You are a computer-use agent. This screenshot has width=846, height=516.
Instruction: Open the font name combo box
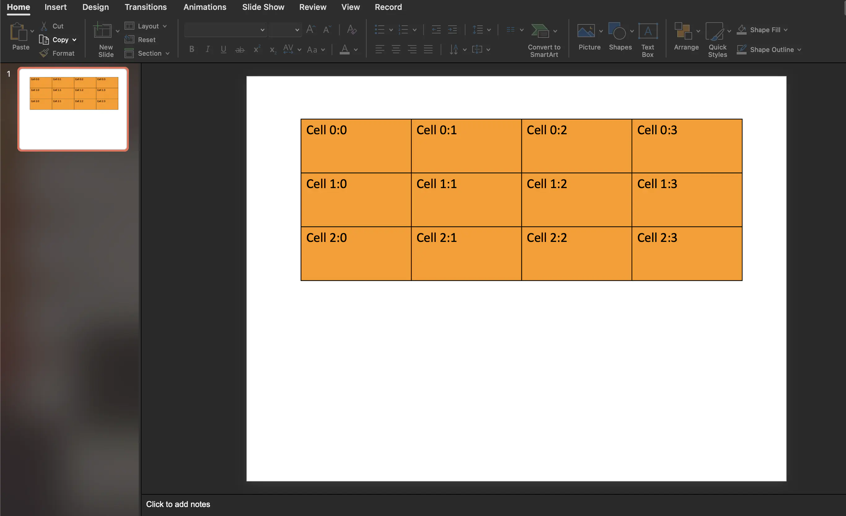[225, 30]
